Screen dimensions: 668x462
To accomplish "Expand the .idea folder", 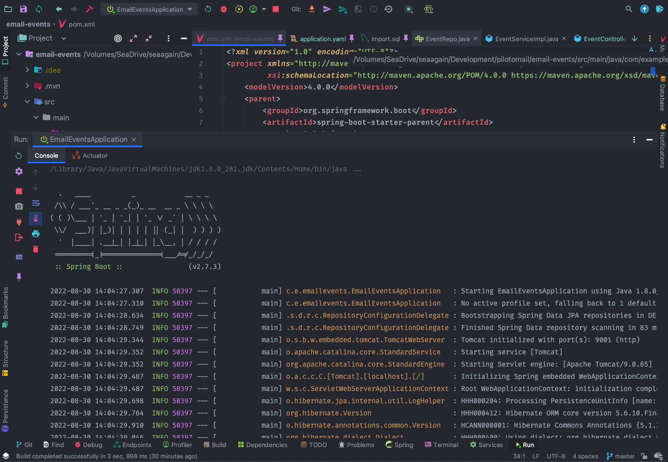I will 27,70.
